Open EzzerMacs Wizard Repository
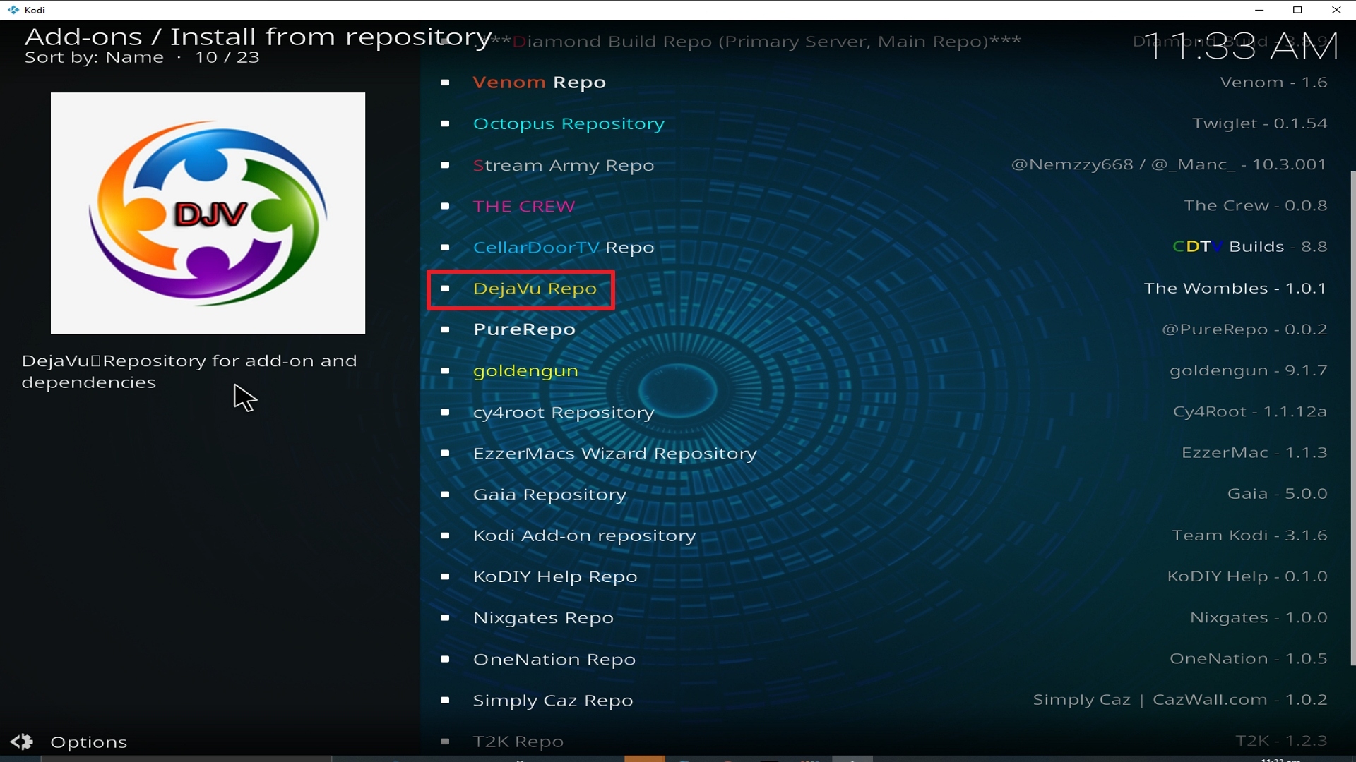The height and width of the screenshot is (762, 1356). click(x=614, y=454)
